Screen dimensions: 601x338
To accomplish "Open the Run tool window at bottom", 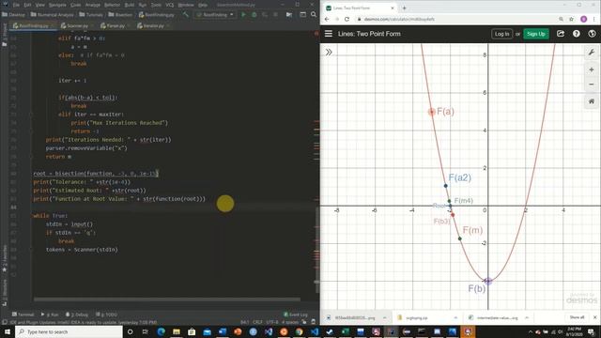I will [50, 315].
